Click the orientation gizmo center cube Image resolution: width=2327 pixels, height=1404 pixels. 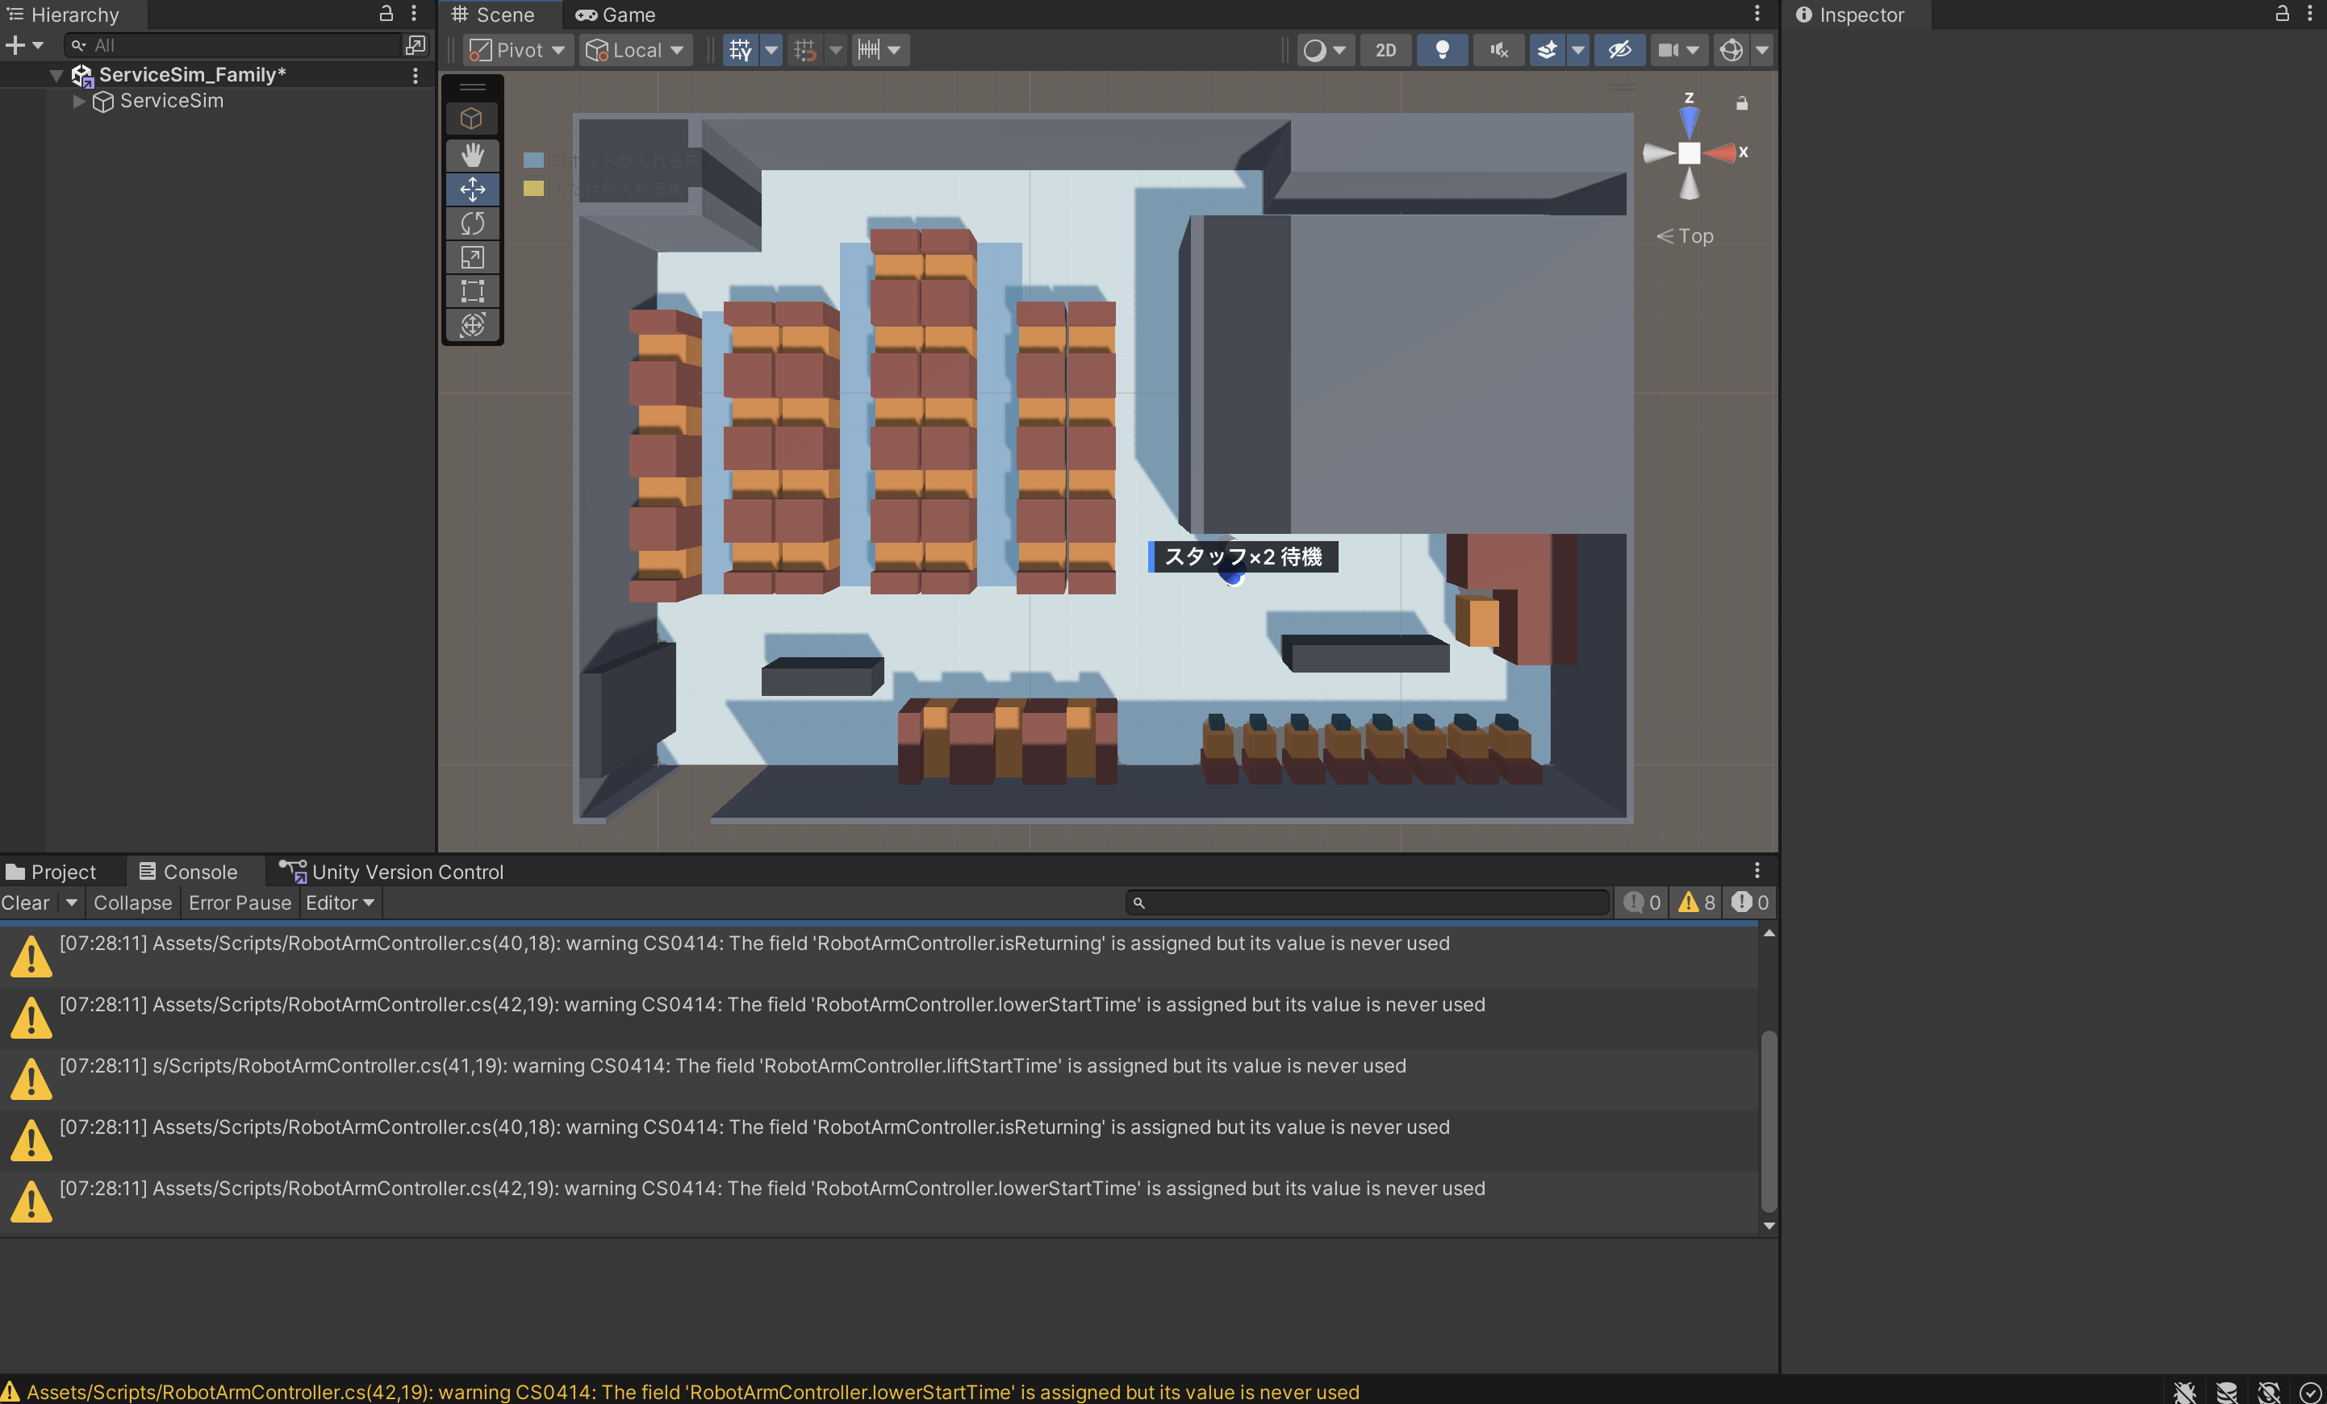(x=1690, y=153)
